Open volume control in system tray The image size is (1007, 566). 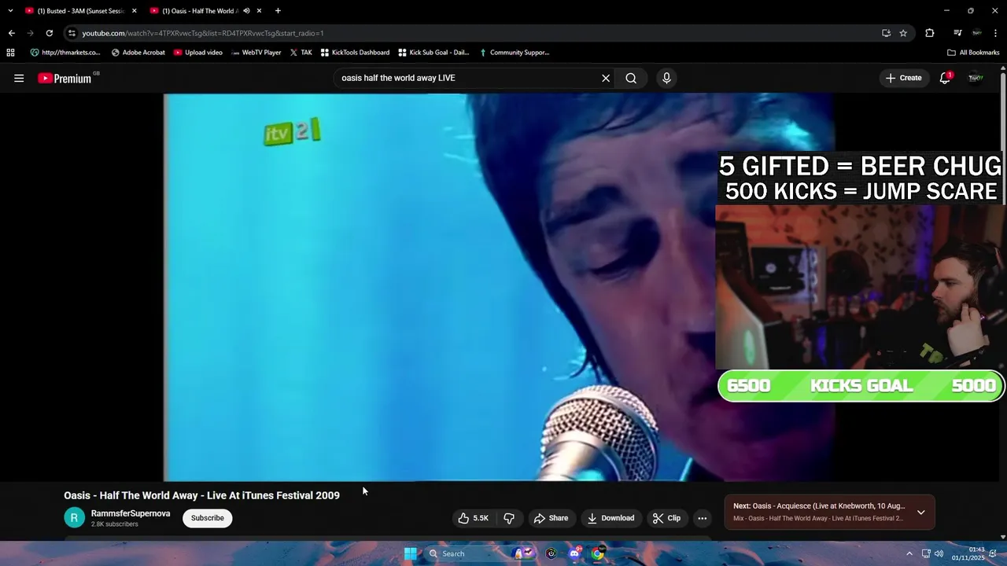[939, 553]
